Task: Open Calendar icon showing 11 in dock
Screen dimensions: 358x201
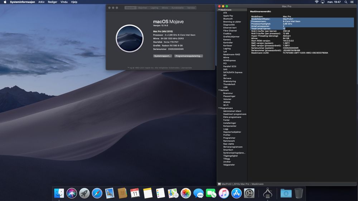Action: 135,193
